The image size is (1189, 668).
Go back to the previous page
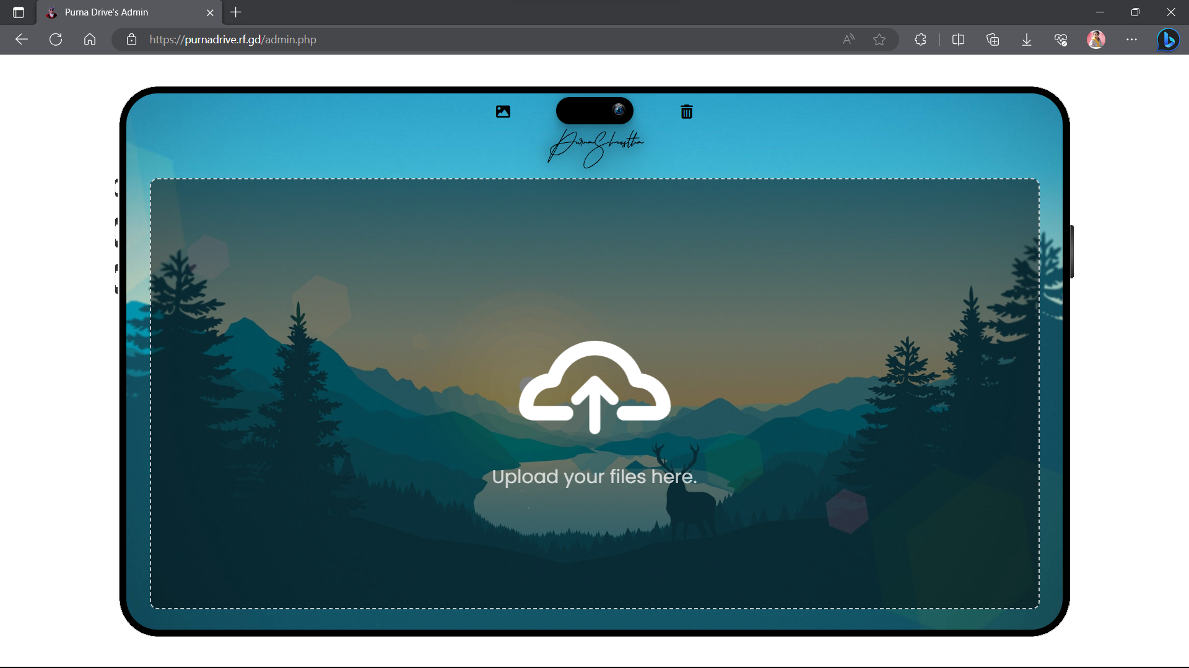click(22, 40)
